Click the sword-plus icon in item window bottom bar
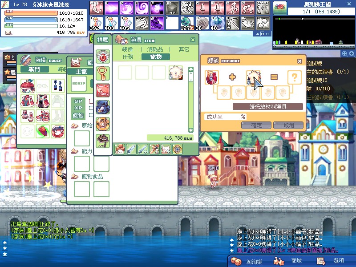Image resolution: width=356 pixels, height=267 pixels. click(x=143, y=149)
